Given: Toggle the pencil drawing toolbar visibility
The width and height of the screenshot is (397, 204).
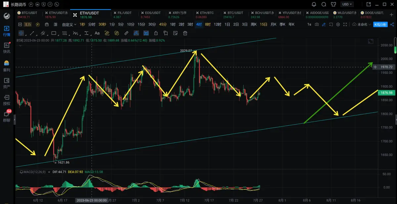Looking at the screenshot, I should click(x=324, y=24).
